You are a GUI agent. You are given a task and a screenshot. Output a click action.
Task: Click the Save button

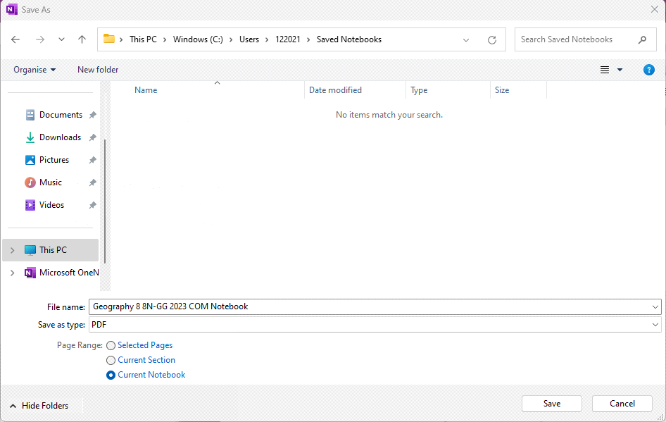tap(552, 404)
